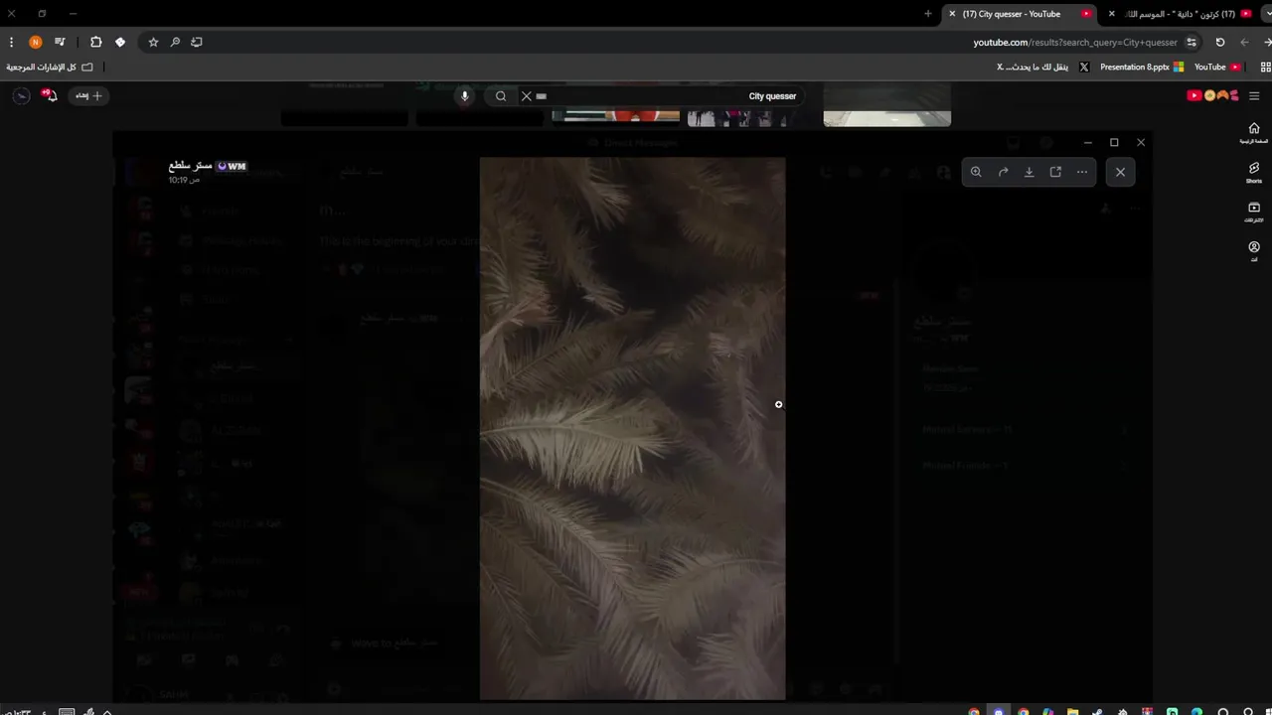Open the X bookmark ينقل لك ما يحدث
The height and width of the screenshot is (715, 1272).
(x=1043, y=68)
